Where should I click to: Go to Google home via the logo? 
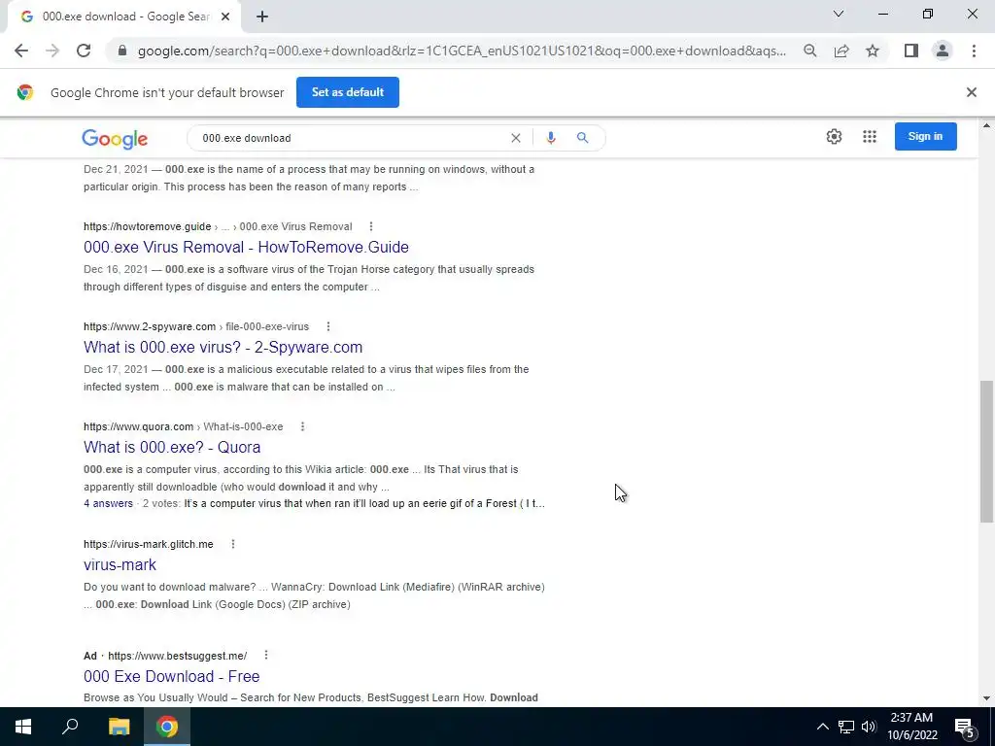coord(115,138)
